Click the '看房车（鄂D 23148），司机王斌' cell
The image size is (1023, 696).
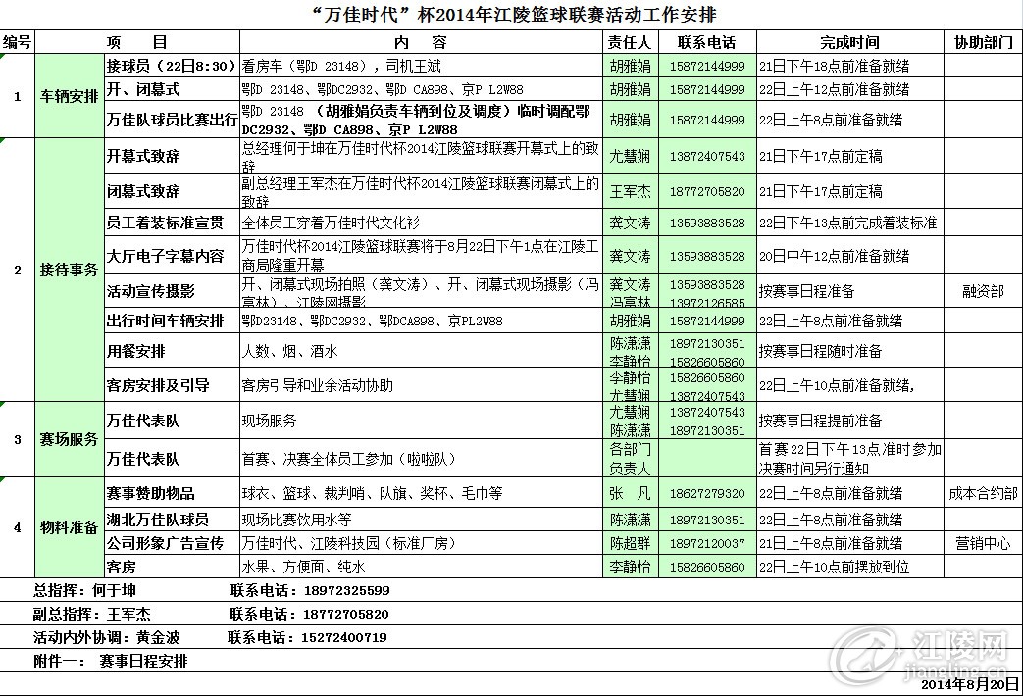421,66
